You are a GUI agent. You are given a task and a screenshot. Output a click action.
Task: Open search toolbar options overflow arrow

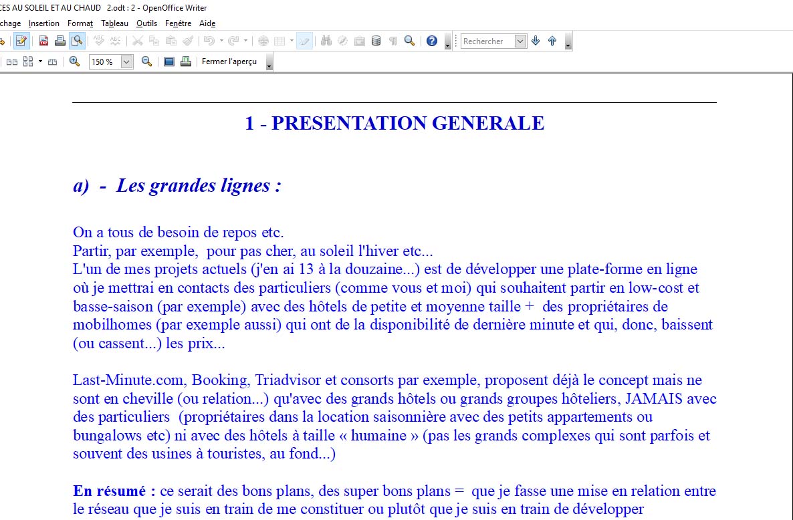(x=568, y=41)
